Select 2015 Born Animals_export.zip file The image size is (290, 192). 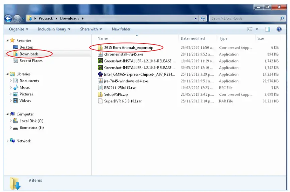(x=129, y=47)
